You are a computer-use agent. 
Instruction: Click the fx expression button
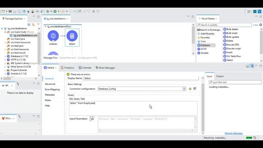pyautogui.click(x=92, y=119)
